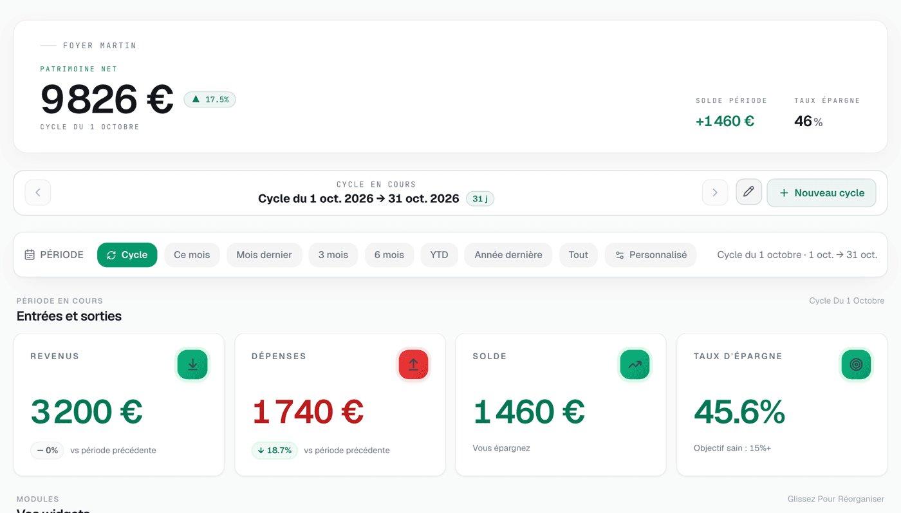Click the calendar icon beside Période
The height and width of the screenshot is (513, 901).
(30, 255)
